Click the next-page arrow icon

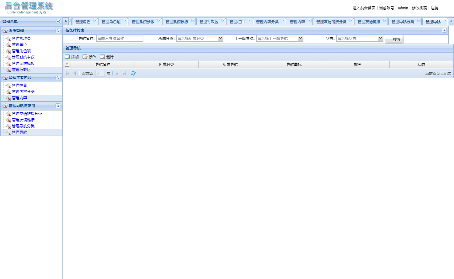pos(117,73)
